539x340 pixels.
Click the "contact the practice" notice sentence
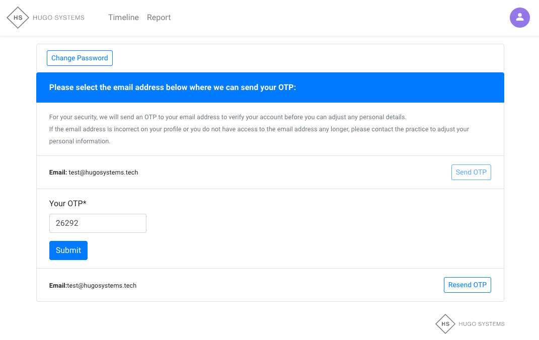click(259, 130)
